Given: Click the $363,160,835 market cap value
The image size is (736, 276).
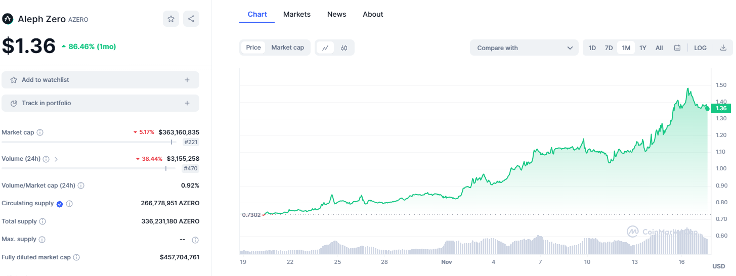Looking at the screenshot, I should (179, 132).
